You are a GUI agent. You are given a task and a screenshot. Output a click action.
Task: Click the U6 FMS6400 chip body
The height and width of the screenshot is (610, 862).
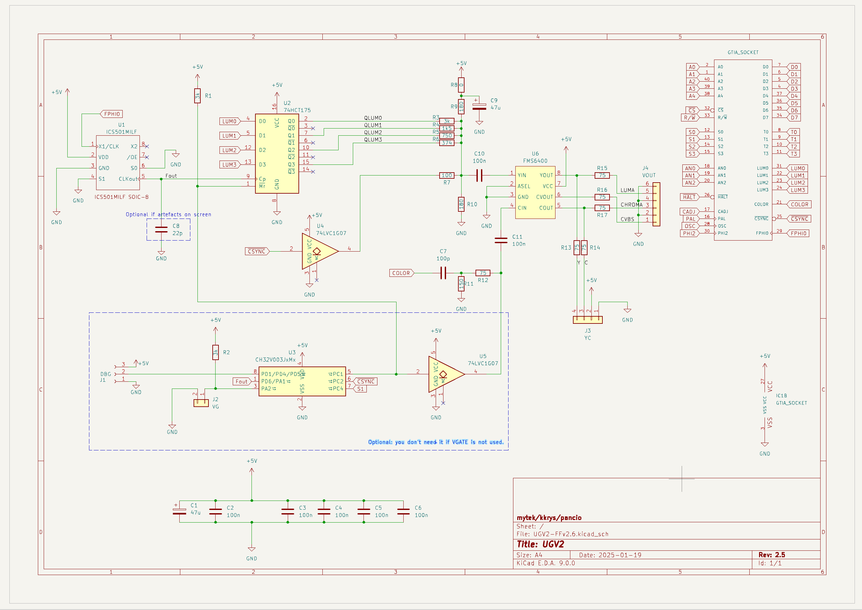(535, 192)
